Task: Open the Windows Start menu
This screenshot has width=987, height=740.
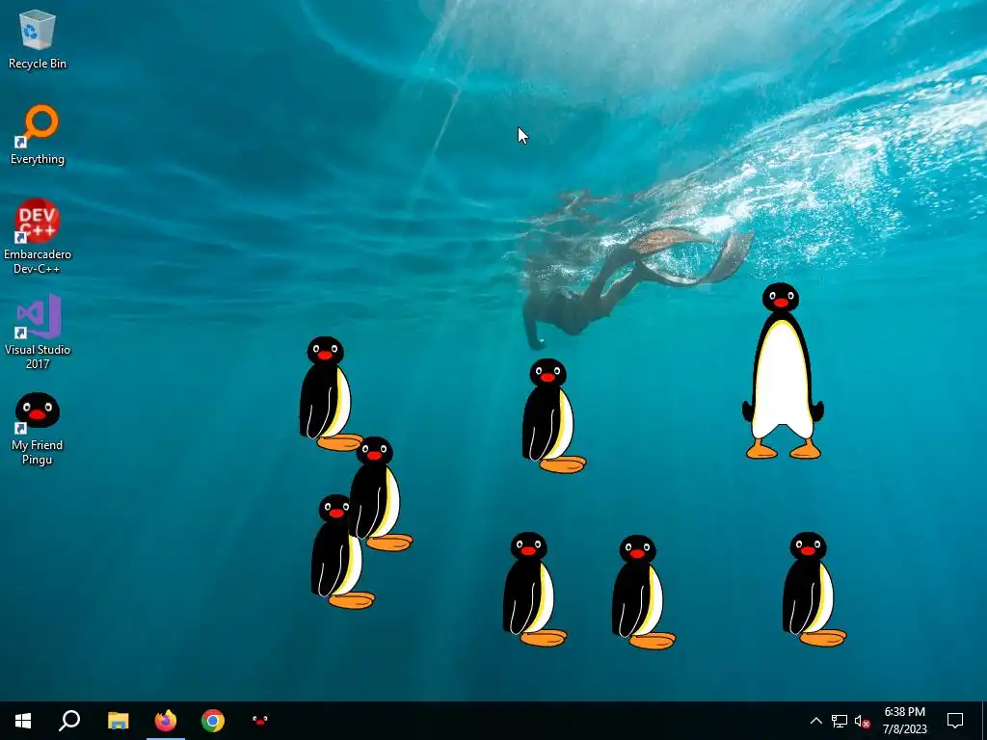Action: (23, 721)
